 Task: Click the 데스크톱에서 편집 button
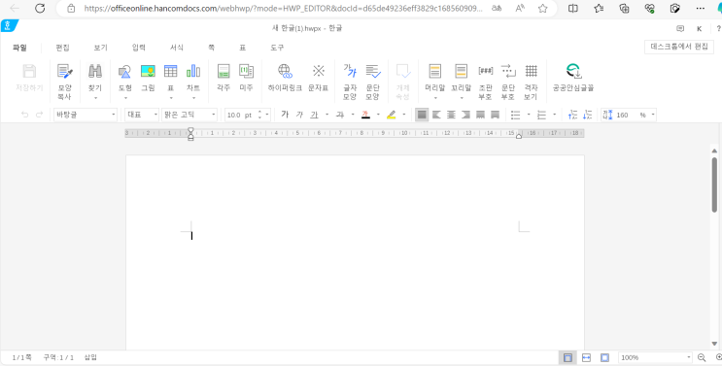coord(678,47)
